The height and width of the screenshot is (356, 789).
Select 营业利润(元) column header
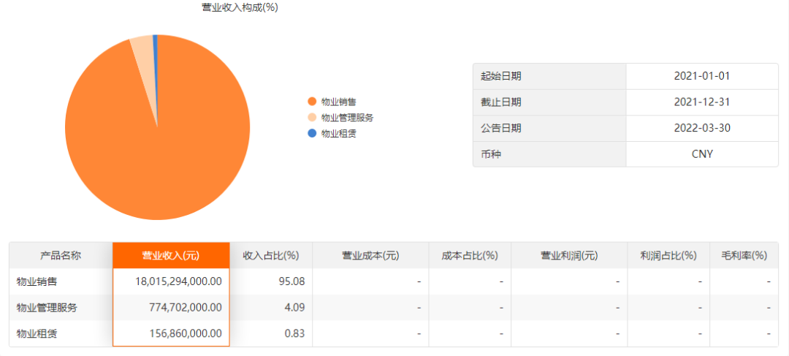tap(569, 255)
